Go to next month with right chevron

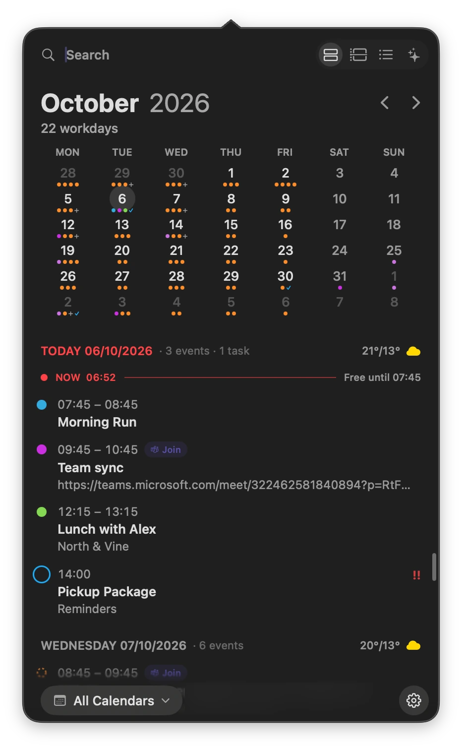point(416,103)
